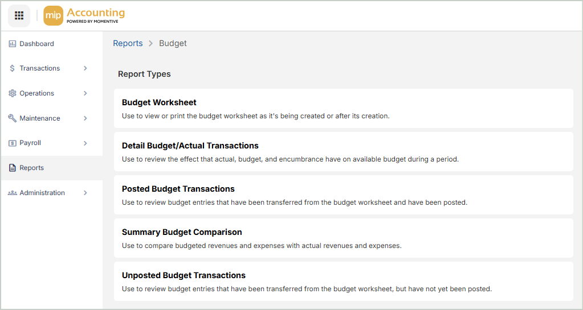Click the Payroll icon in sidebar

(x=13, y=143)
